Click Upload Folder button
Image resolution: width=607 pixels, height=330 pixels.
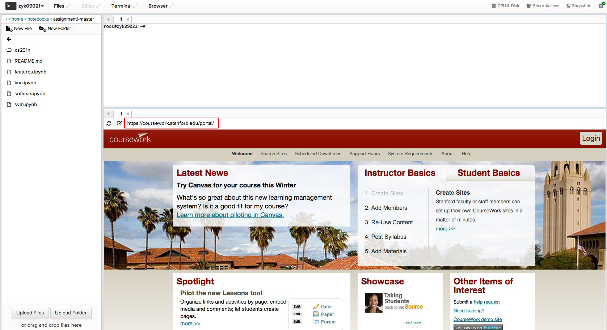click(71, 313)
